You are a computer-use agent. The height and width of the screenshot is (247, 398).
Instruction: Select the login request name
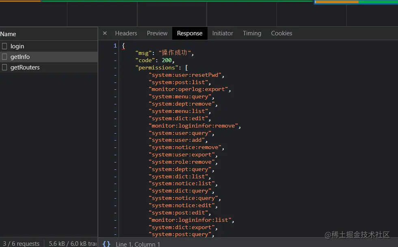[17, 46]
